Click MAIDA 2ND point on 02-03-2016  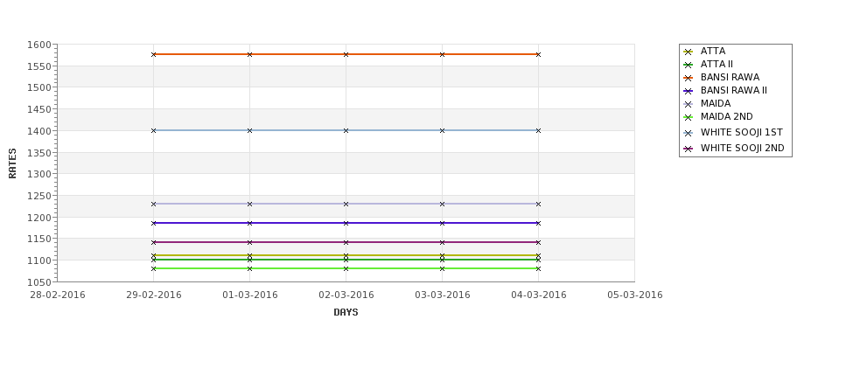tap(346, 268)
